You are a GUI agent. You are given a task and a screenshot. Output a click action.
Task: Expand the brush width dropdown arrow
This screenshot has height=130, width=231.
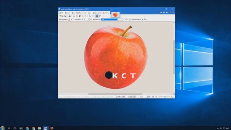pos(88,19)
